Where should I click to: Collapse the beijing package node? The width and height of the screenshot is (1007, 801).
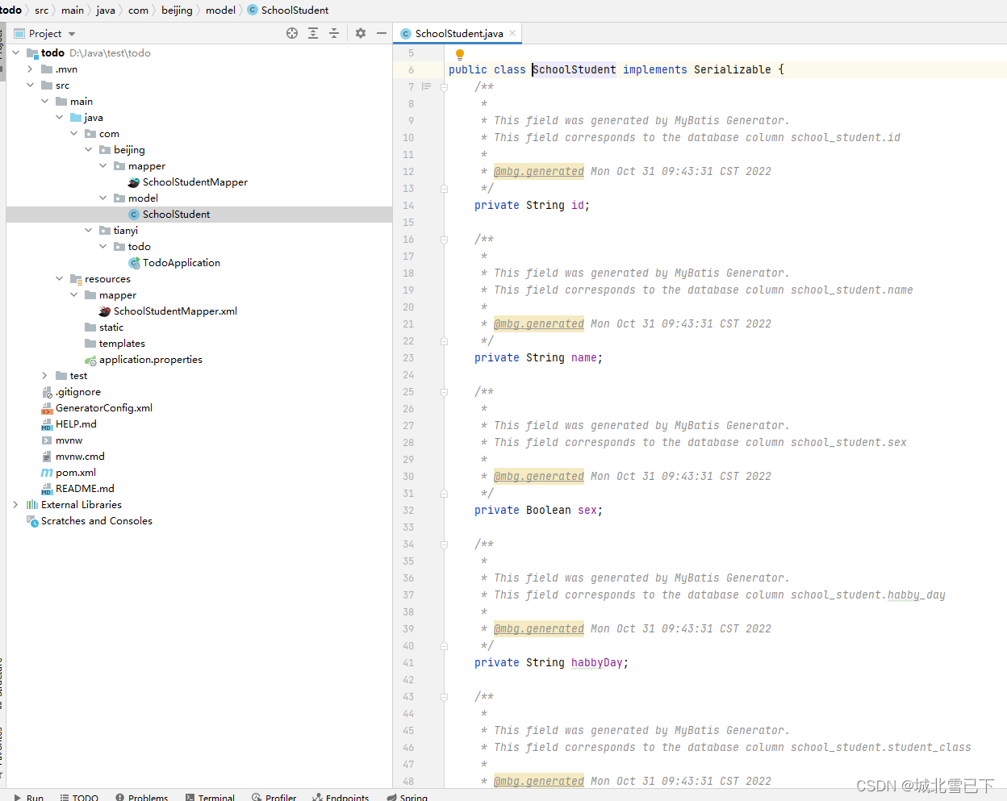(x=89, y=149)
